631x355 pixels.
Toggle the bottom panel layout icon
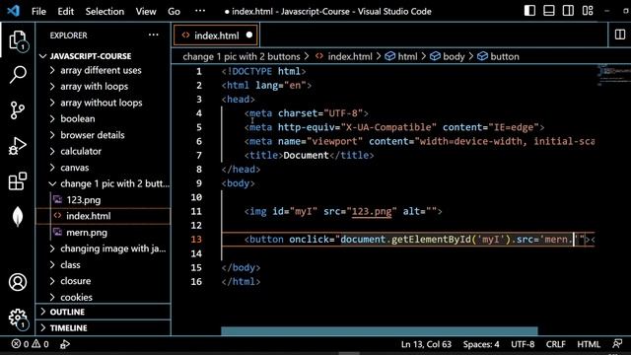pyautogui.click(x=549, y=11)
